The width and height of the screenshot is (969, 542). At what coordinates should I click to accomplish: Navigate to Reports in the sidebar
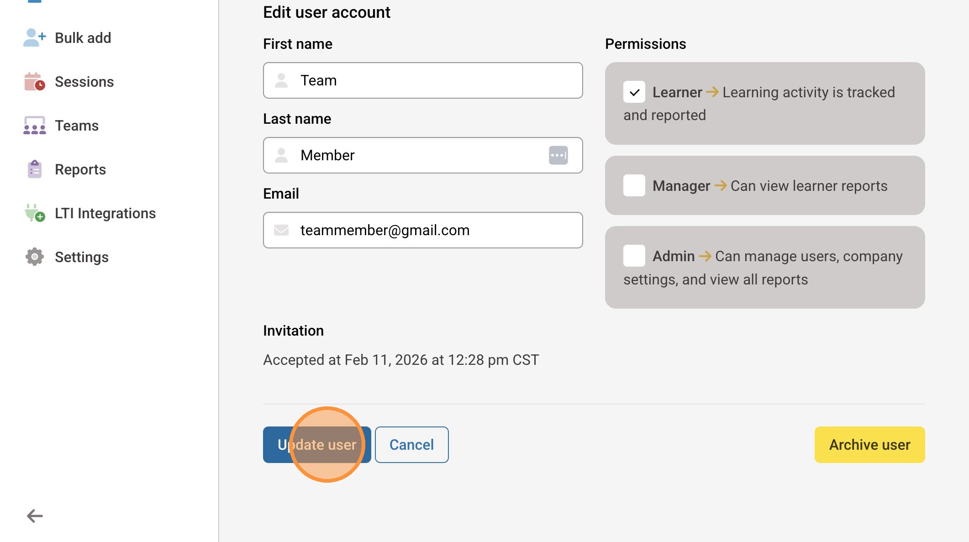pyautogui.click(x=80, y=169)
